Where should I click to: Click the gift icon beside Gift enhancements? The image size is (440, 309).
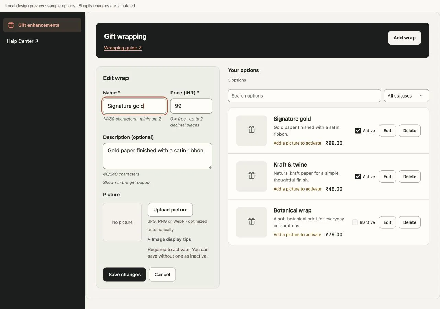(x=11, y=25)
